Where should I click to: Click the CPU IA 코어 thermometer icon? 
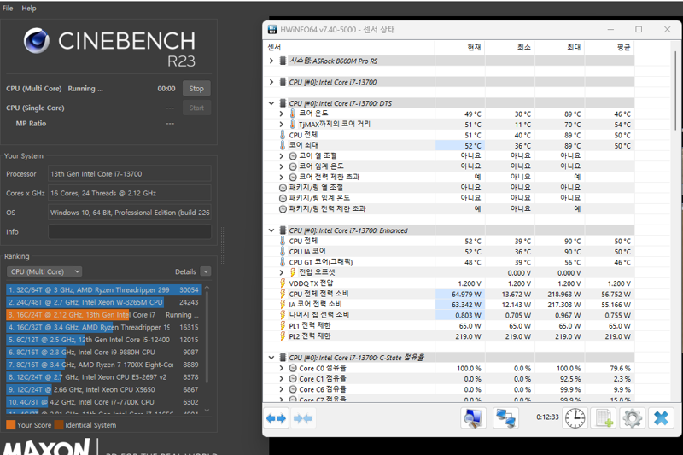283,251
